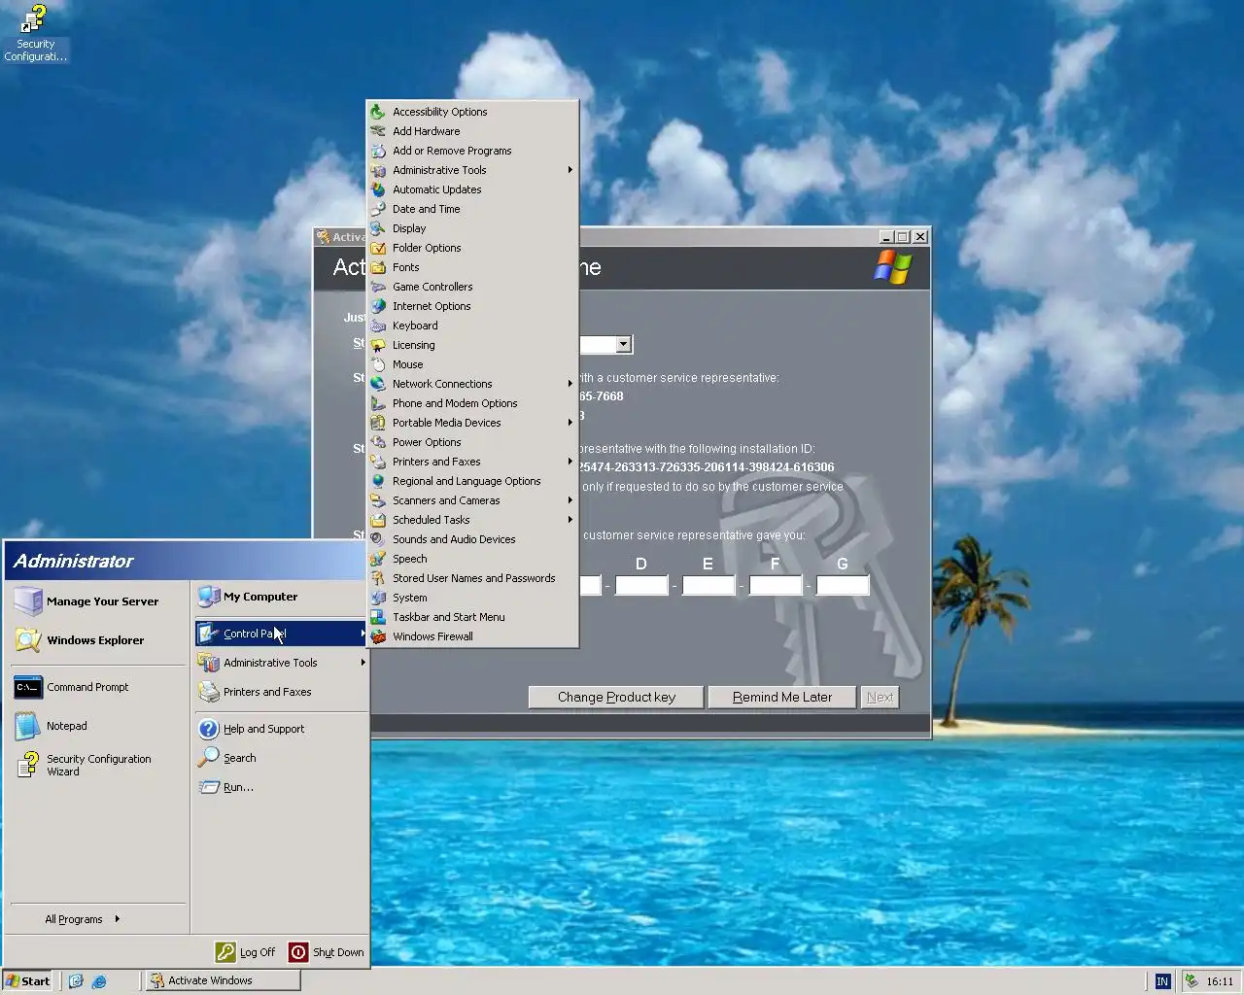Open Notepad from Start menu

pyautogui.click(x=98, y=726)
